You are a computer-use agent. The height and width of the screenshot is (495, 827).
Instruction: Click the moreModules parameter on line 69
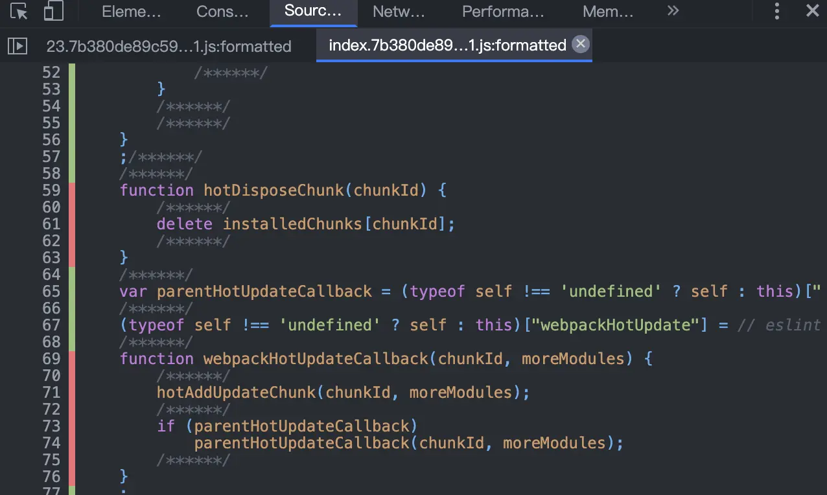coord(572,359)
